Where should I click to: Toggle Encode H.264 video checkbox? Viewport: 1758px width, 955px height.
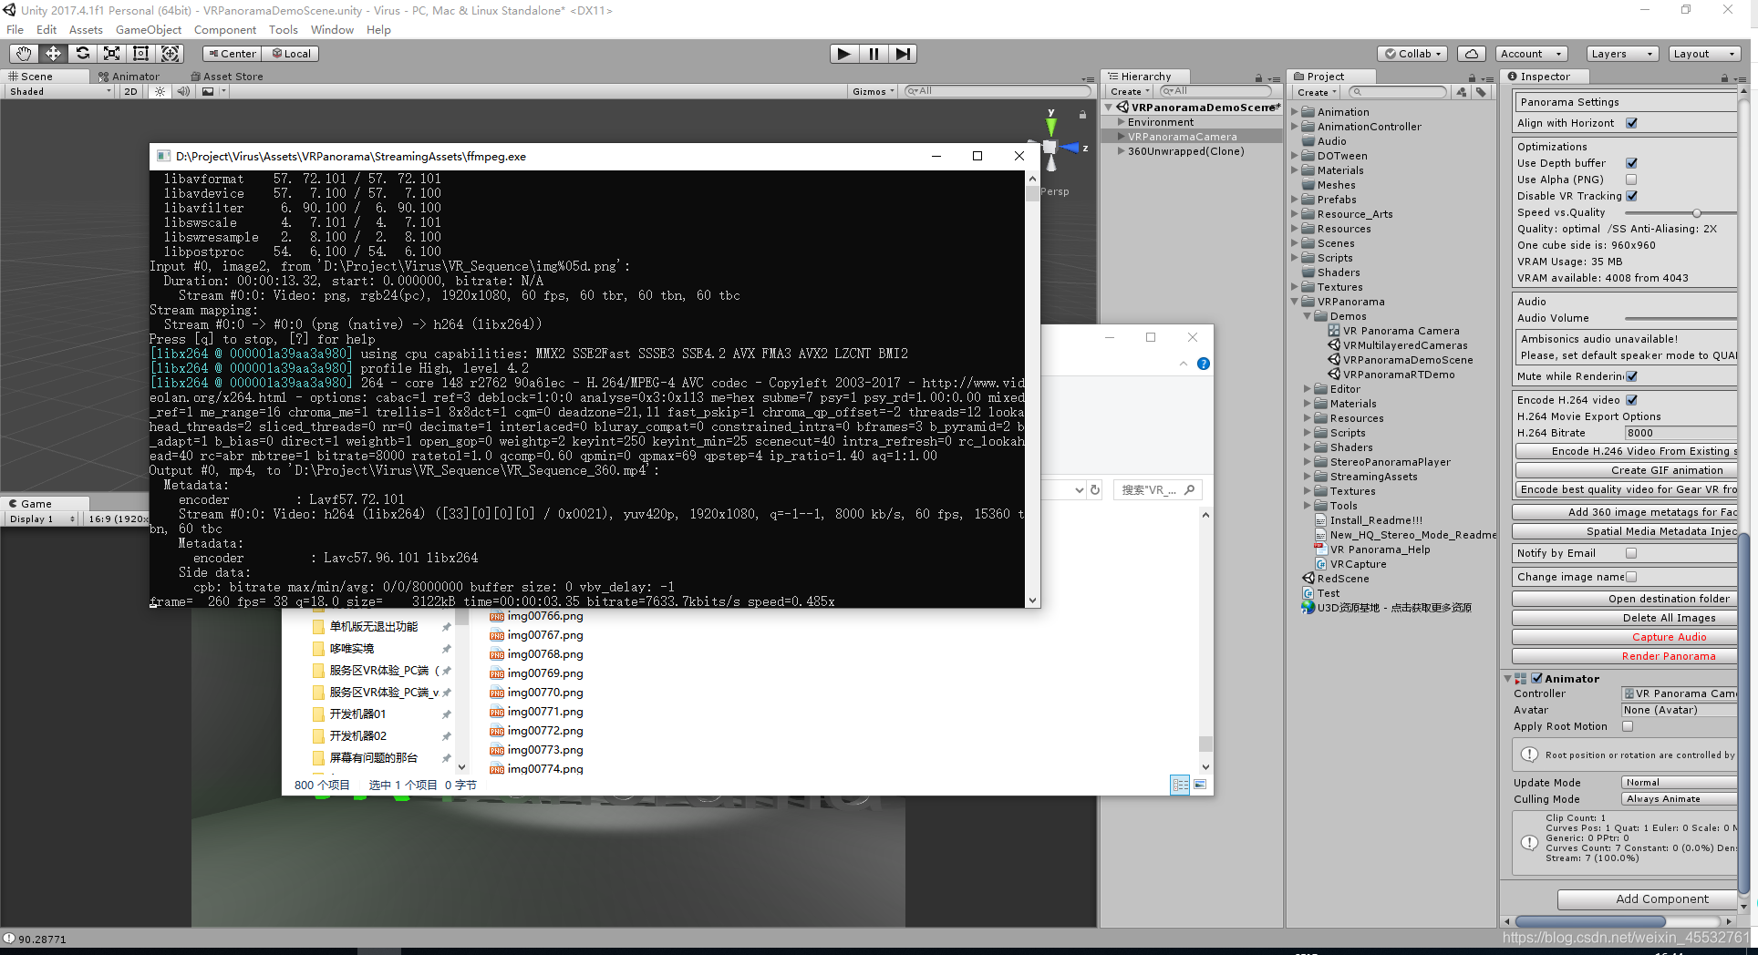[1631, 400]
